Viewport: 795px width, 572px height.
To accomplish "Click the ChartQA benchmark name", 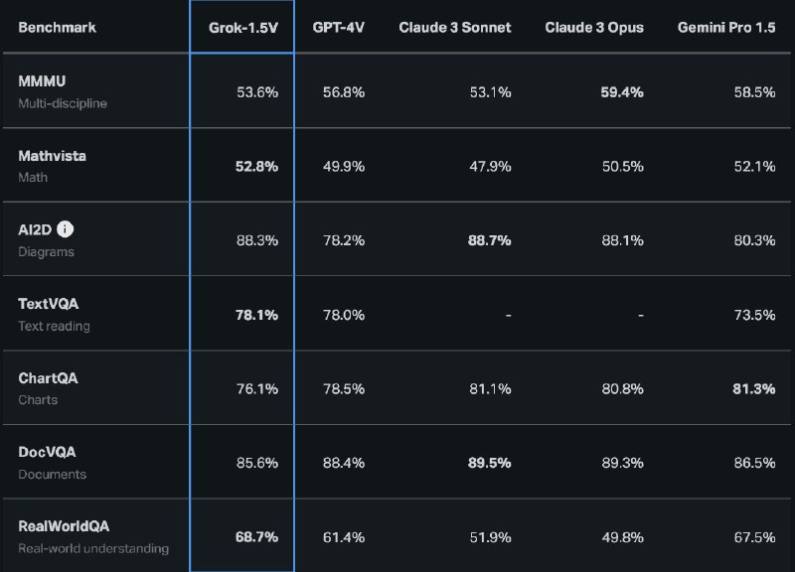I will click(48, 378).
